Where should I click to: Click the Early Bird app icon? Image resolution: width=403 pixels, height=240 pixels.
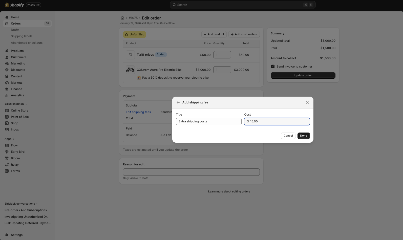point(7,152)
